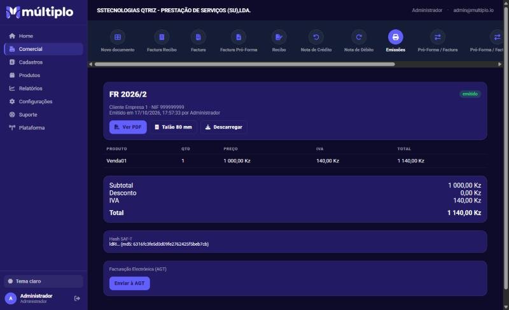Click the Talão 80 mm button
Screen dimensions: 509x310
click(x=173, y=127)
